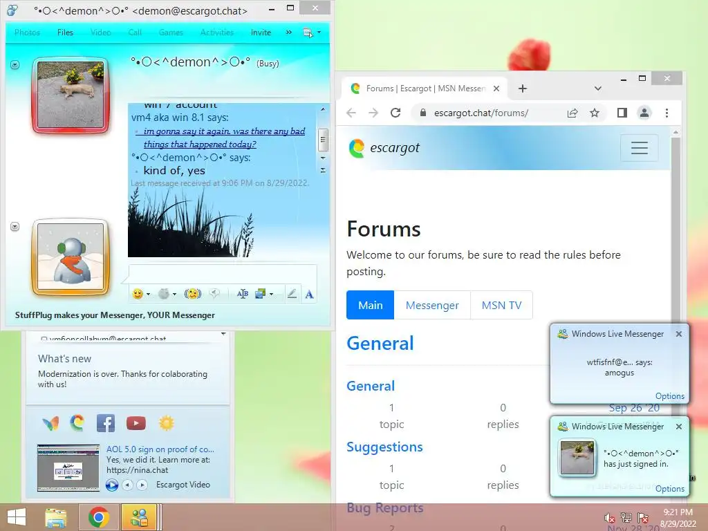Go to next Escargot Video item
This screenshot has height=531, width=708.
click(142, 485)
